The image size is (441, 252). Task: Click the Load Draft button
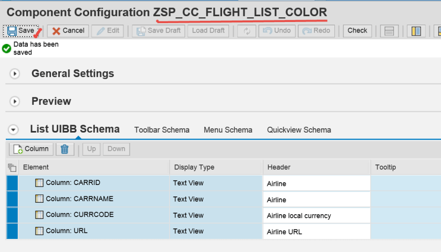tap(208, 31)
